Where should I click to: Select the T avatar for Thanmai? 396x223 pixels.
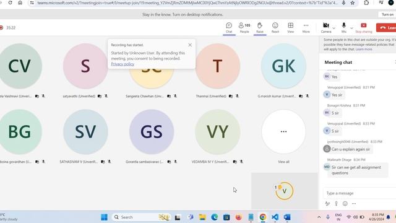click(217, 66)
